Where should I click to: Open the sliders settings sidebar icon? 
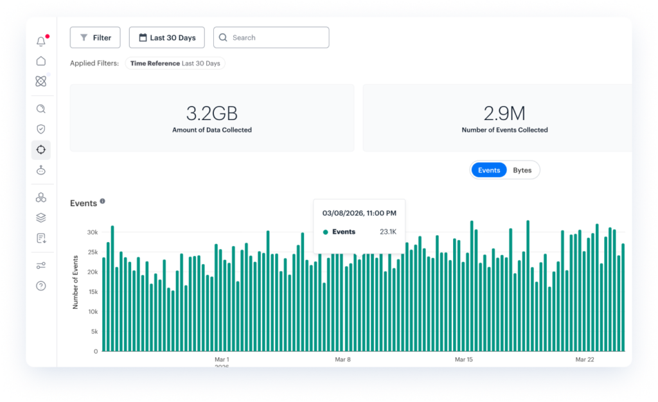click(41, 266)
